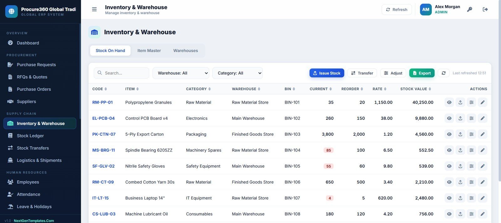Click the Refresh button in header

(396, 9)
